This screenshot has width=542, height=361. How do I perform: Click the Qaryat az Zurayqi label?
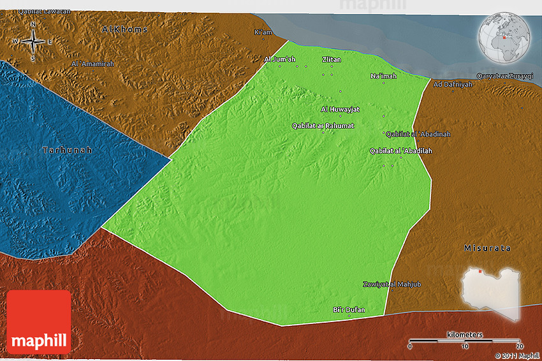pyautogui.click(x=504, y=76)
